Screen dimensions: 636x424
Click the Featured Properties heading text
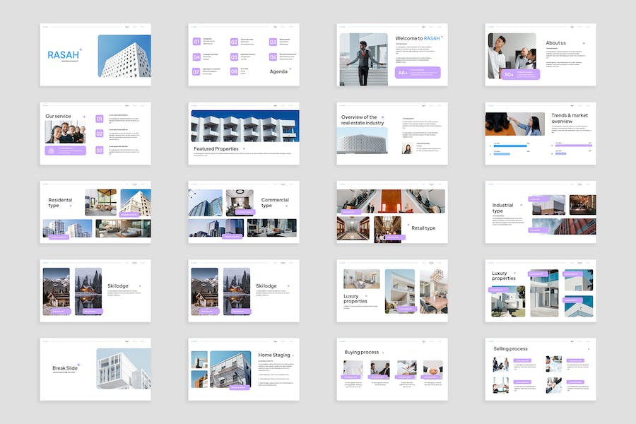pyautogui.click(x=216, y=149)
